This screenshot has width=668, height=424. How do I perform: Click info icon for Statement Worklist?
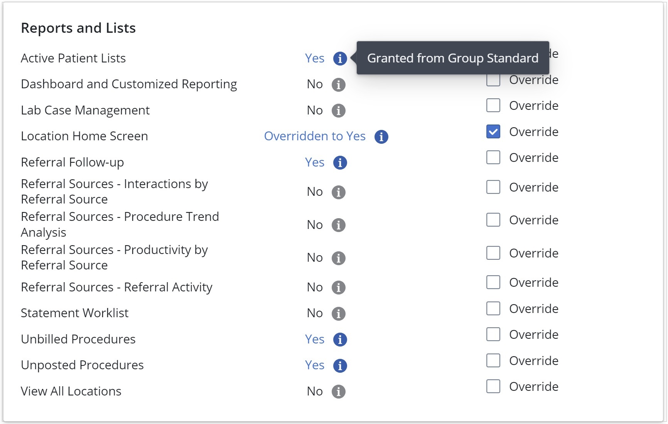pos(339,313)
